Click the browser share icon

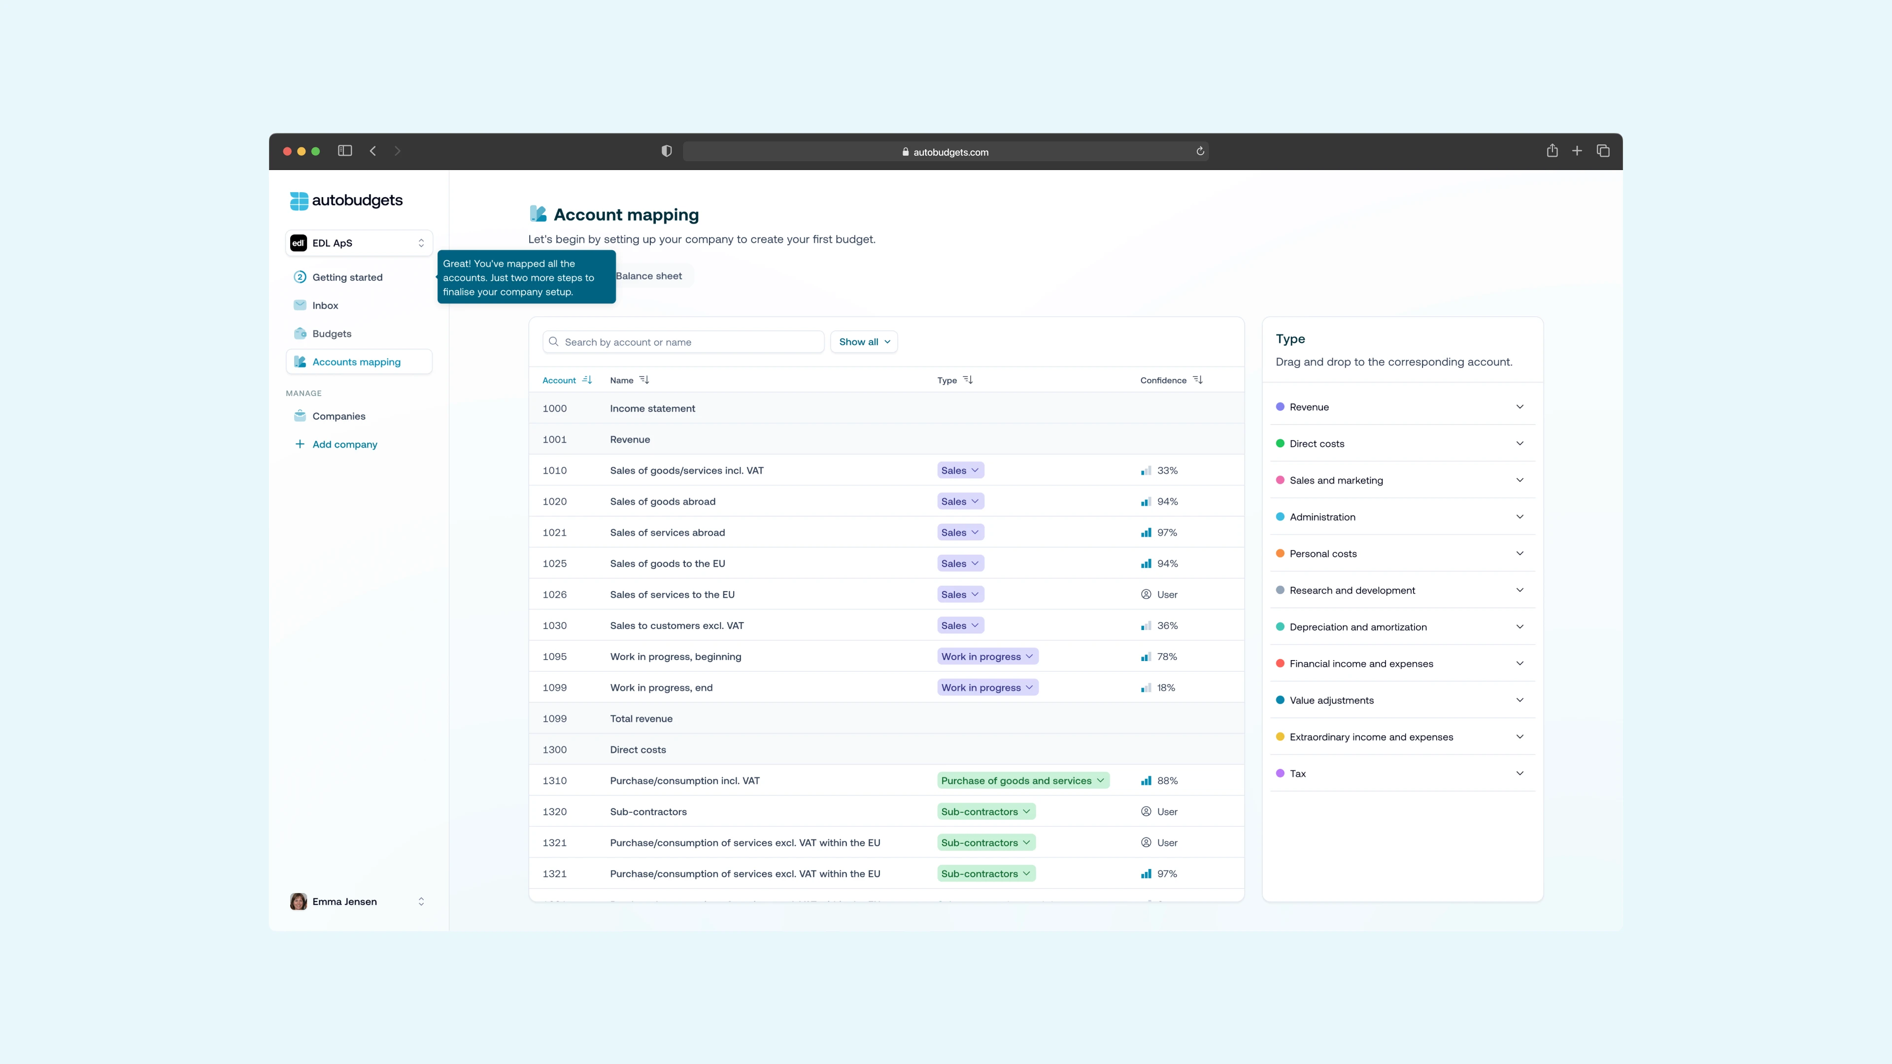(1552, 151)
